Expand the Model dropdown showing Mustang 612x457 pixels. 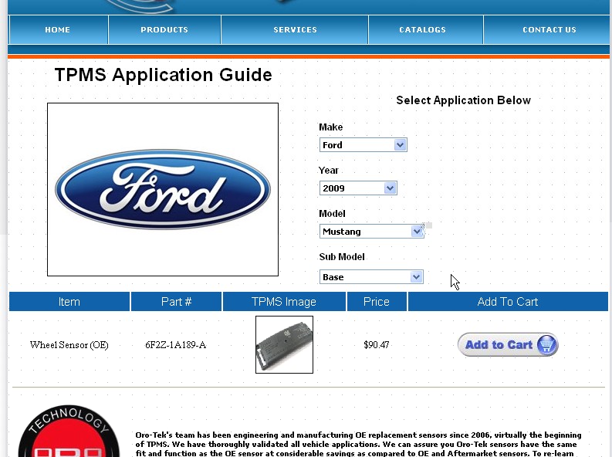[371, 232]
